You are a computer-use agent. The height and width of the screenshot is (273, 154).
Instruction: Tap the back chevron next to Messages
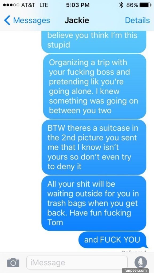click(x=7, y=20)
